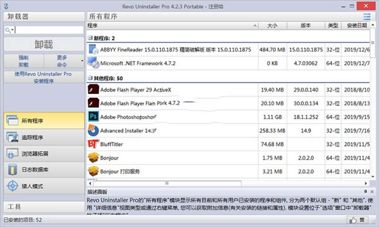
Task: Click the horizontal scrollbar right arrow
Action: pyautogui.click(x=366, y=183)
